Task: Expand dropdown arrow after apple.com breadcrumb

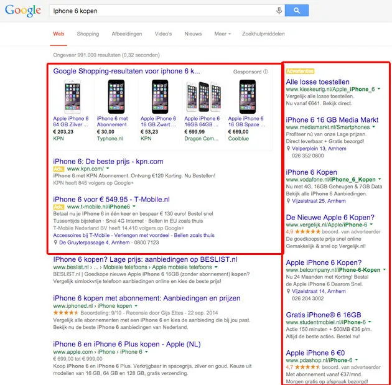Action: point(146,352)
